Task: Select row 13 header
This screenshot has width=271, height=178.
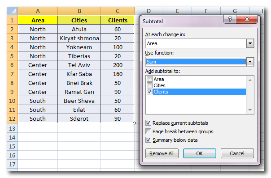Action: coord(12,128)
